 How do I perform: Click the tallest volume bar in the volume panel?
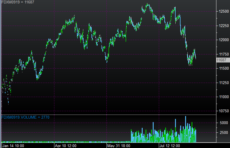(185, 129)
